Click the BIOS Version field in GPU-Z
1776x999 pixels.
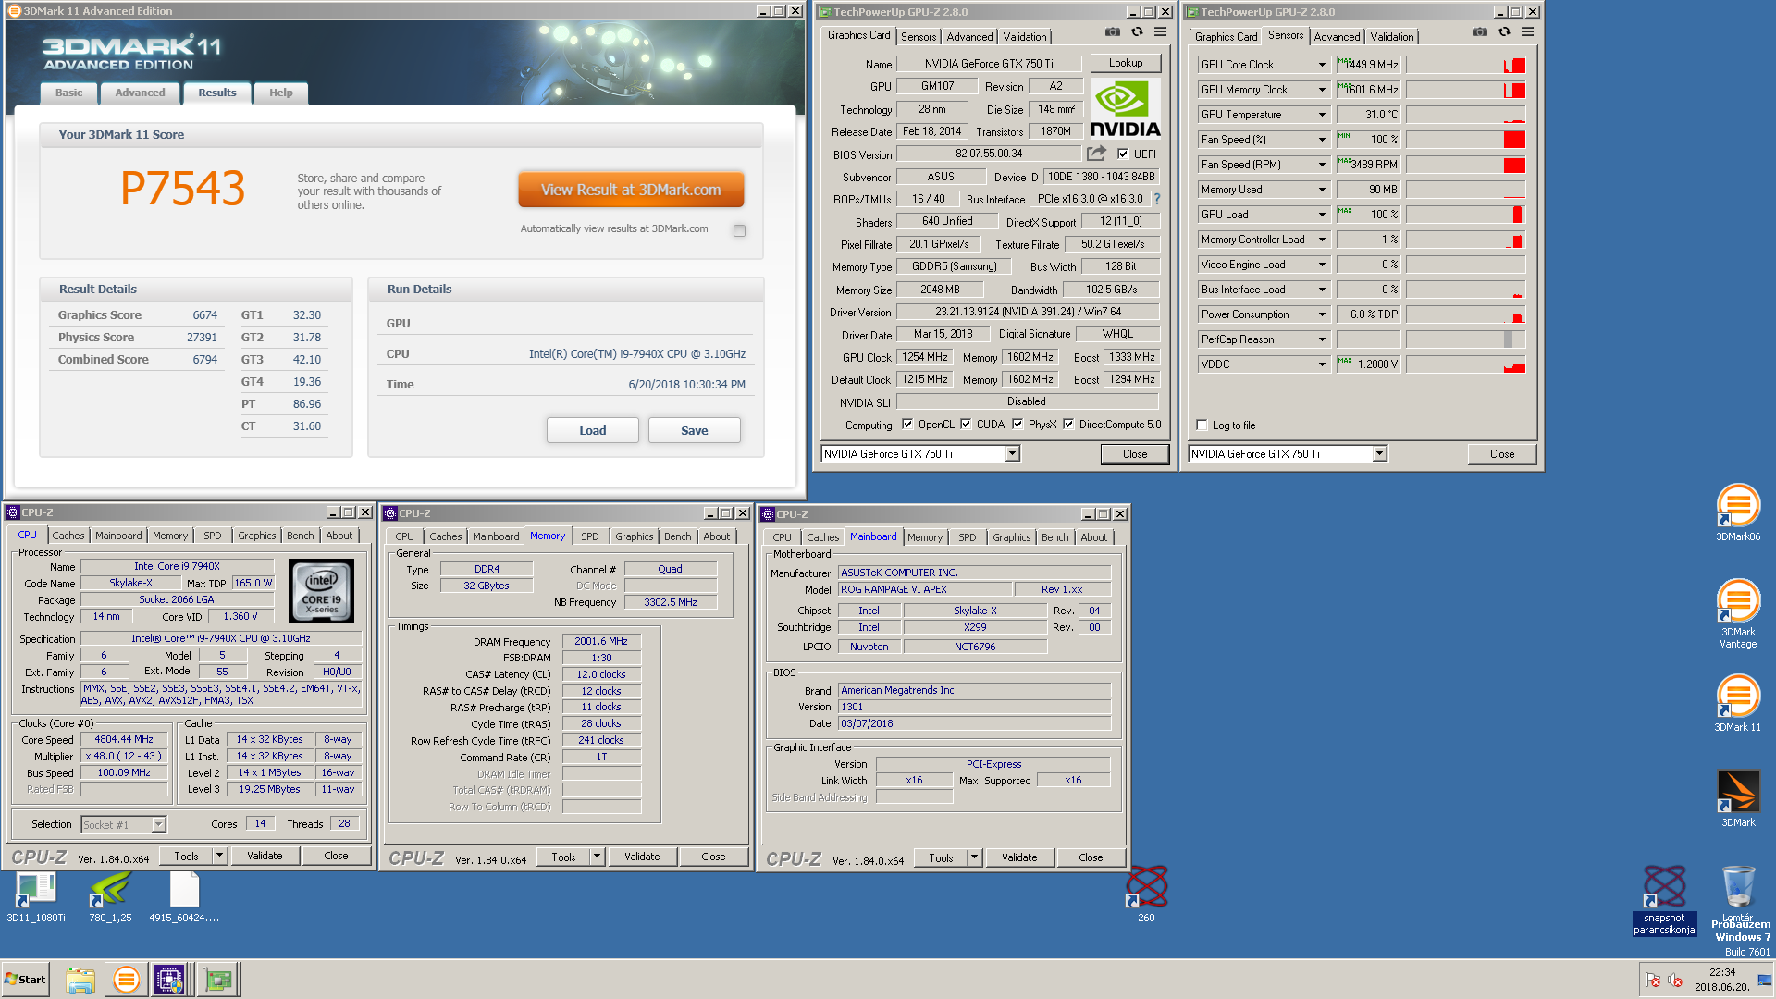pos(989,154)
